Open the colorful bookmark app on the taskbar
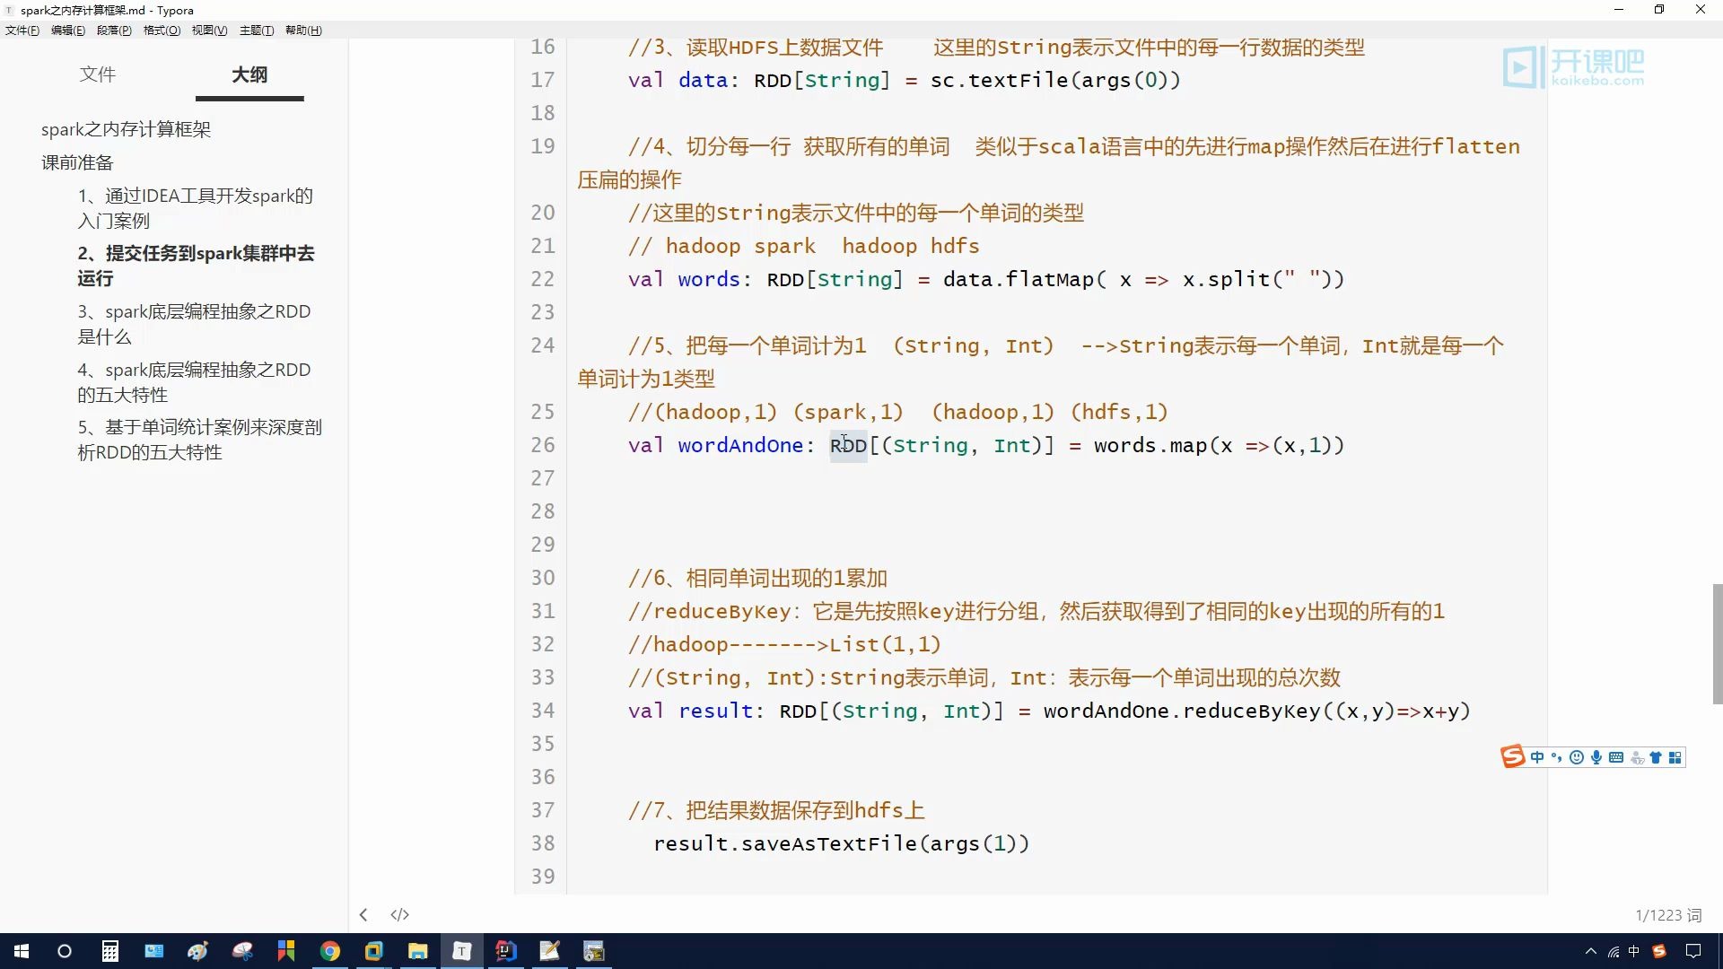The width and height of the screenshot is (1723, 969). [x=286, y=951]
